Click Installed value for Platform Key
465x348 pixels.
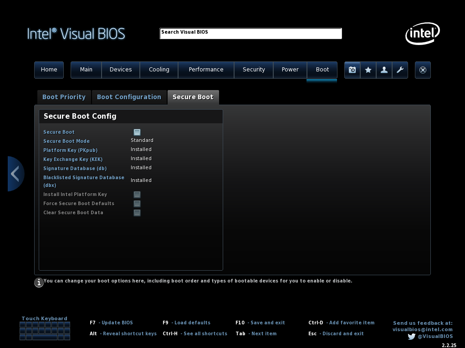pyautogui.click(x=141, y=150)
